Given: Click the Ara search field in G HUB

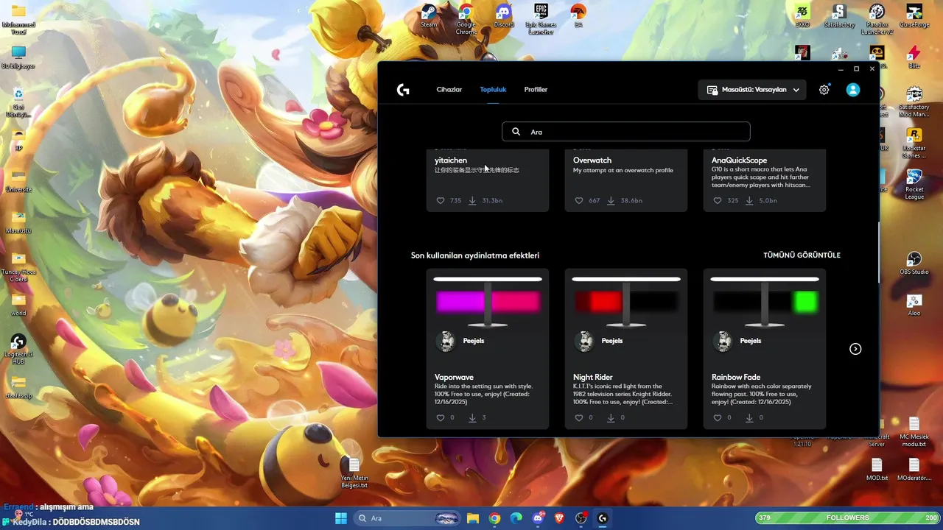Looking at the screenshot, I should [x=626, y=132].
